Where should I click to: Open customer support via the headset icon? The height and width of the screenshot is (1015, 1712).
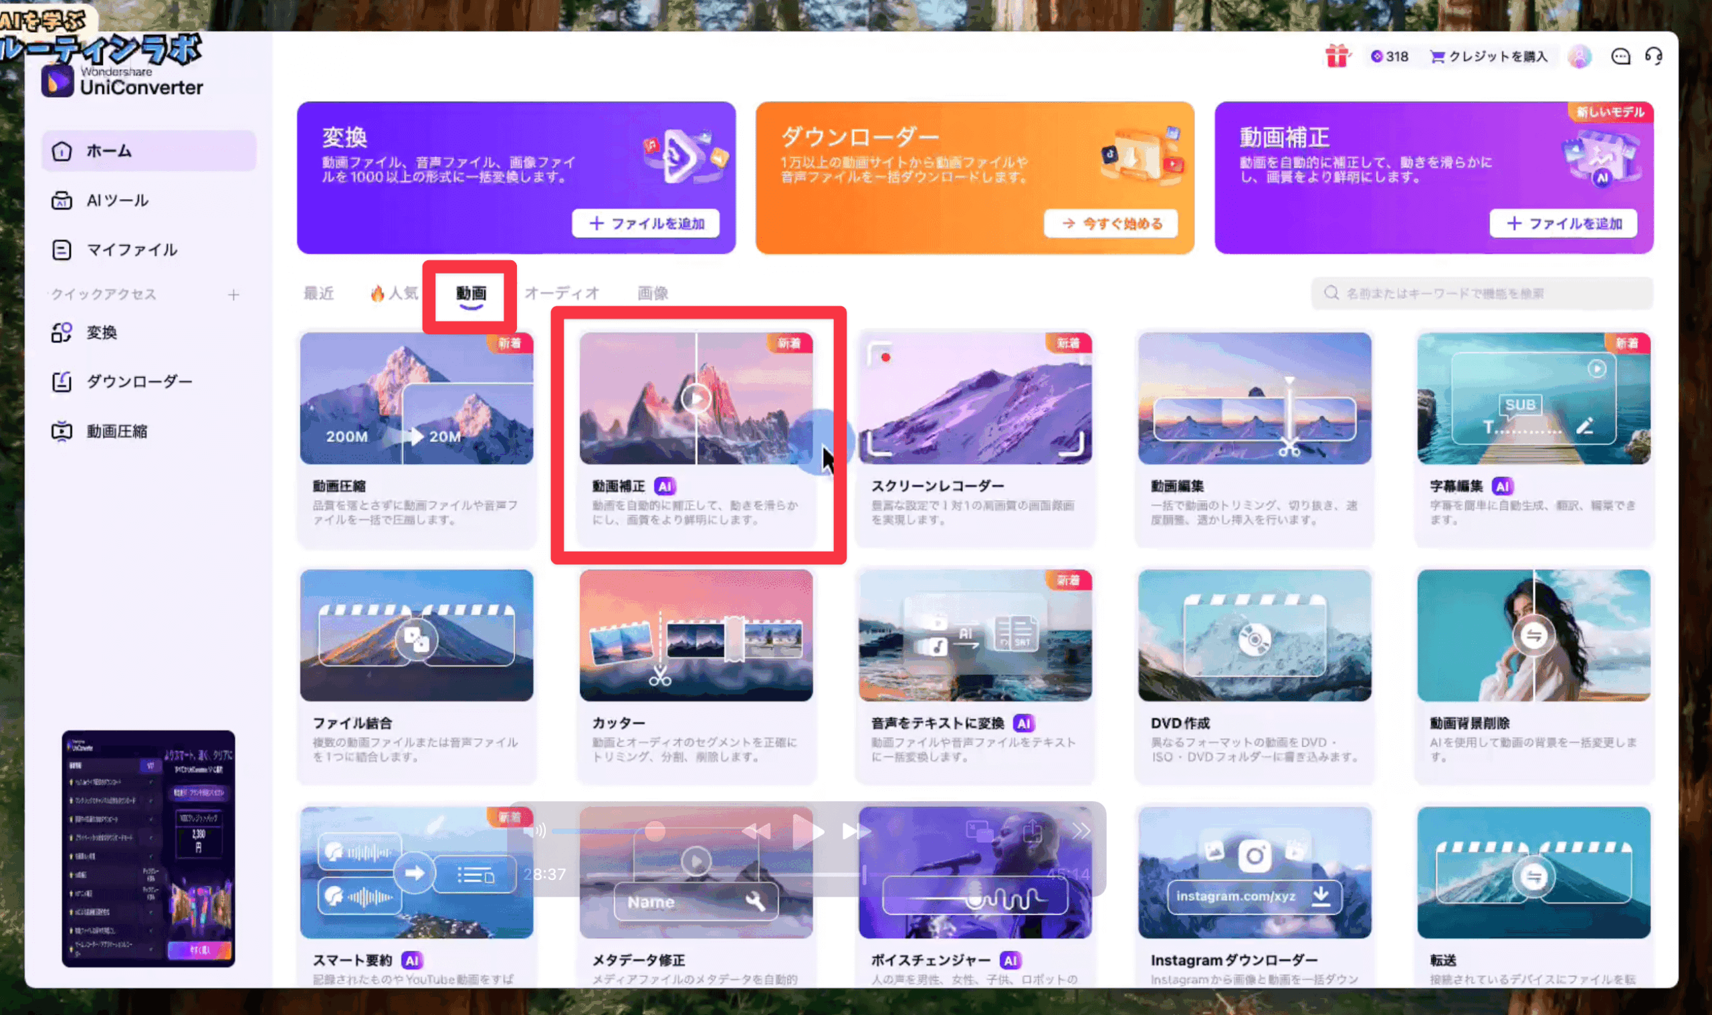(1655, 56)
